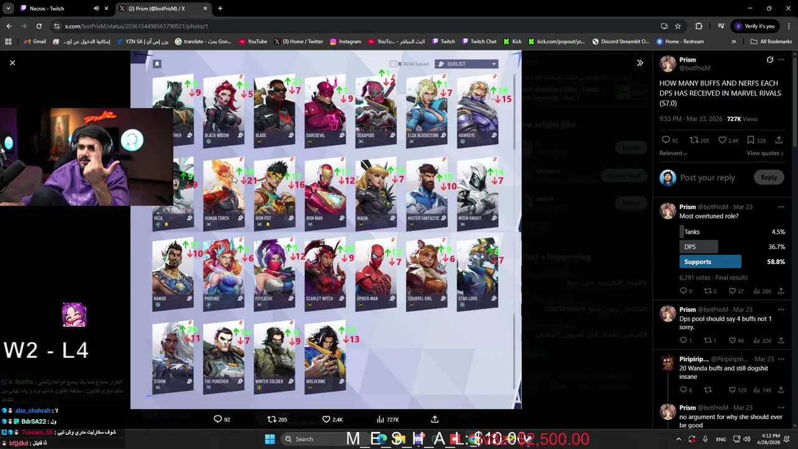Click the @botPrisM handle under Prism
Viewport: 798px width, 449px height.
(x=695, y=68)
